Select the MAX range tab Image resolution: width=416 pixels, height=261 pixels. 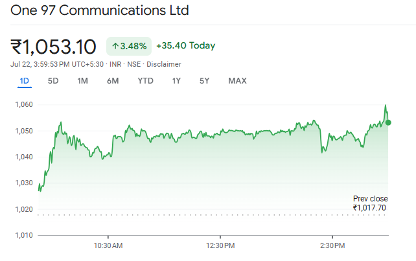[x=237, y=81]
